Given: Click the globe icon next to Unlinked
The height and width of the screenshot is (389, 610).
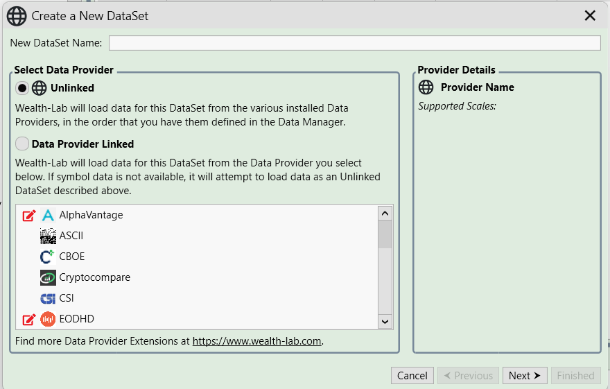Looking at the screenshot, I should pos(39,88).
